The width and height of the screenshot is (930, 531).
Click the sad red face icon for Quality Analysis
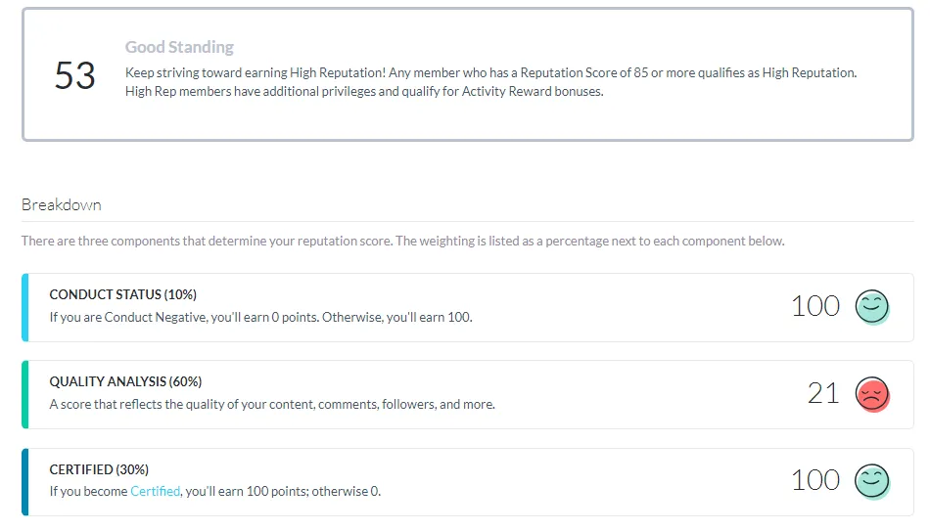click(872, 394)
